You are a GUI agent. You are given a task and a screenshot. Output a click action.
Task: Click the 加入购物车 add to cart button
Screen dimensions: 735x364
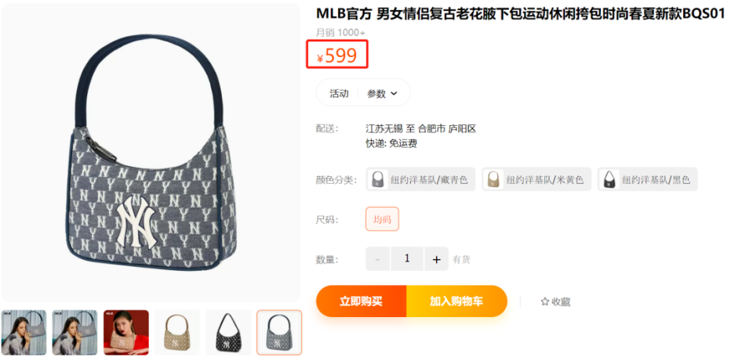click(457, 301)
